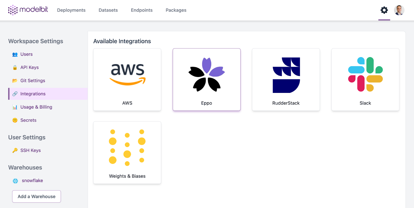
Task: Click the Add a Warehouse button
Action: (x=36, y=196)
